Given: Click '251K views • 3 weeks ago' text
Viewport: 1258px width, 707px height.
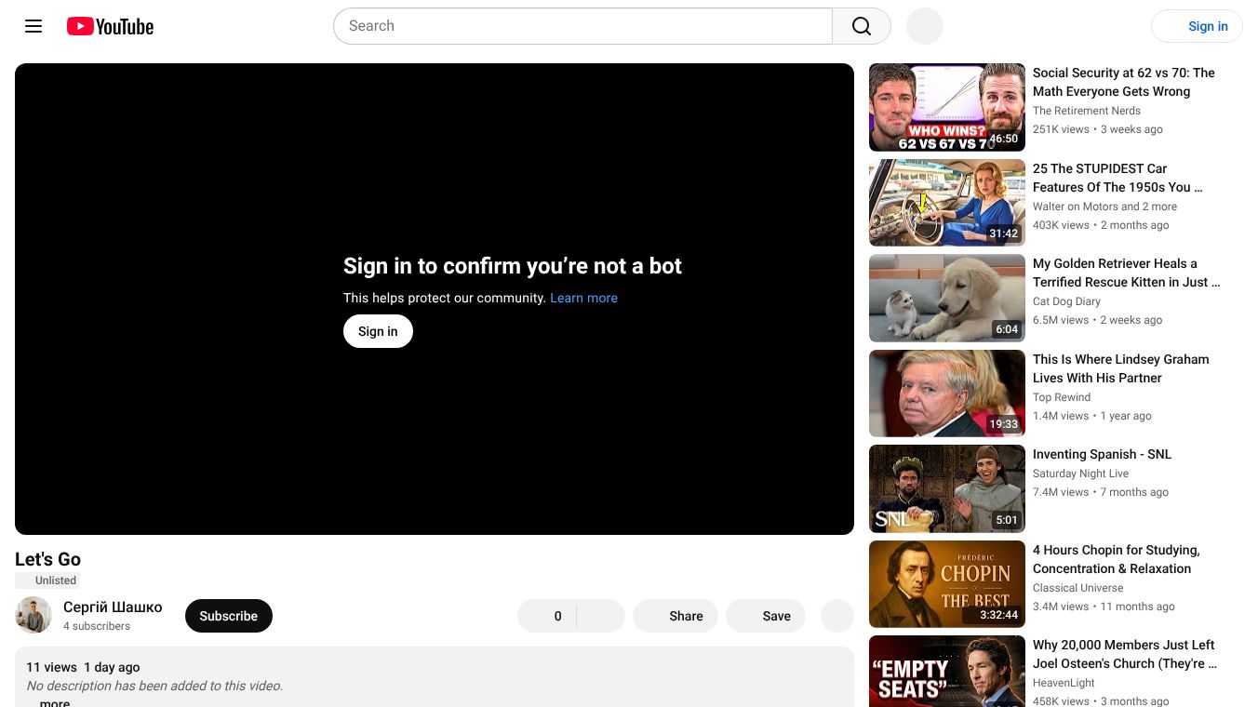Looking at the screenshot, I should (1098, 129).
